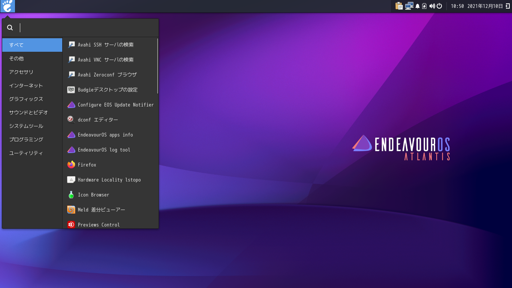The width and height of the screenshot is (512, 288).
Task: Click the application list scrollbar
Action: [x=157, y=66]
